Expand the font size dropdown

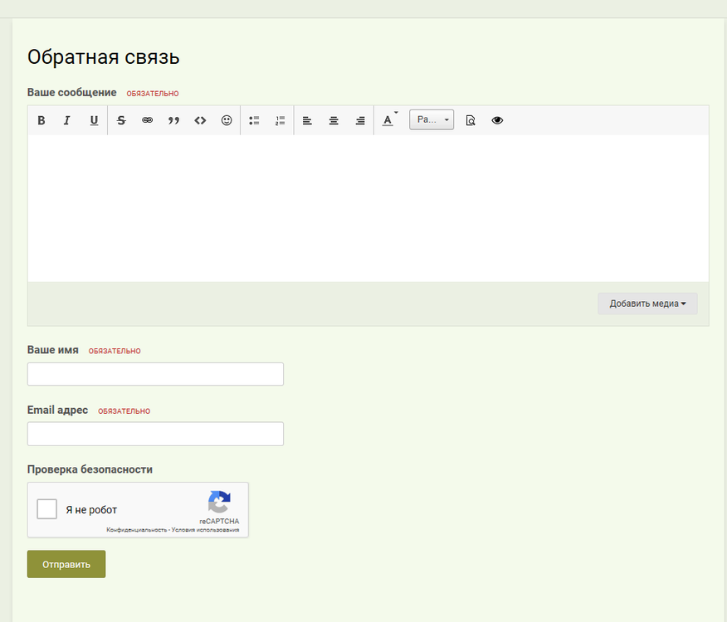(432, 120)
